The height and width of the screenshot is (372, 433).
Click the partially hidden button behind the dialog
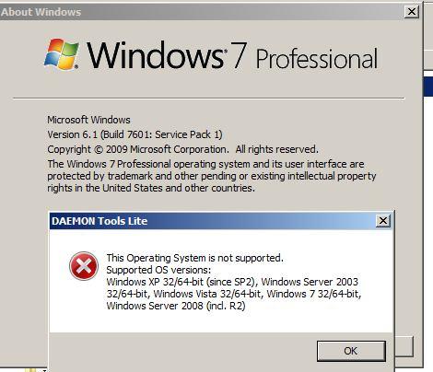(x=404, y=346)
